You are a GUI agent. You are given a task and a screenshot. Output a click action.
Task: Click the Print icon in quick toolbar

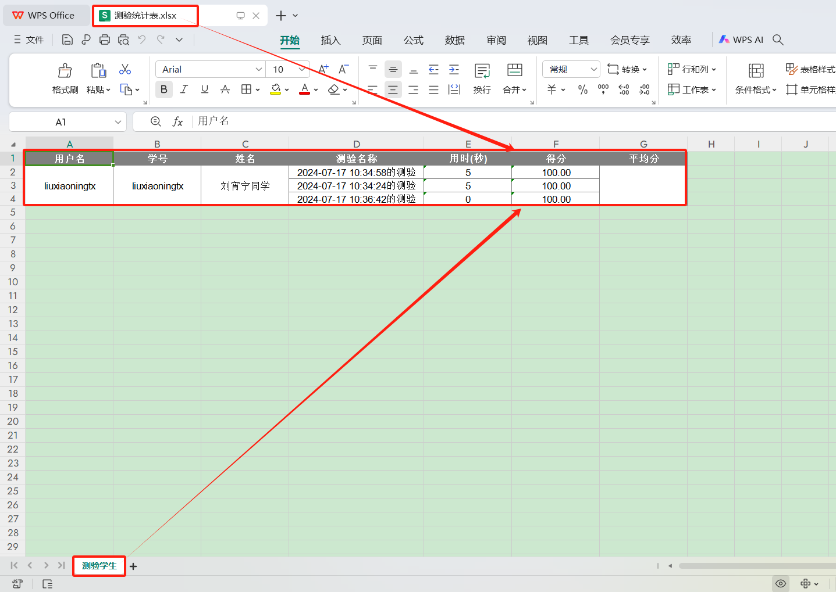[105, 40]
